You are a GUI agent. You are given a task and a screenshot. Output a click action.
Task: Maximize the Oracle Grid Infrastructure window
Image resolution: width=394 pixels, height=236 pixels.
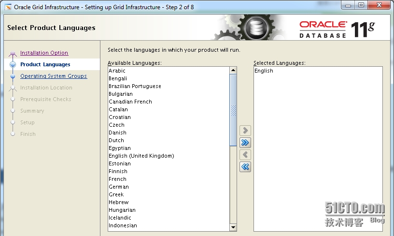361,5
